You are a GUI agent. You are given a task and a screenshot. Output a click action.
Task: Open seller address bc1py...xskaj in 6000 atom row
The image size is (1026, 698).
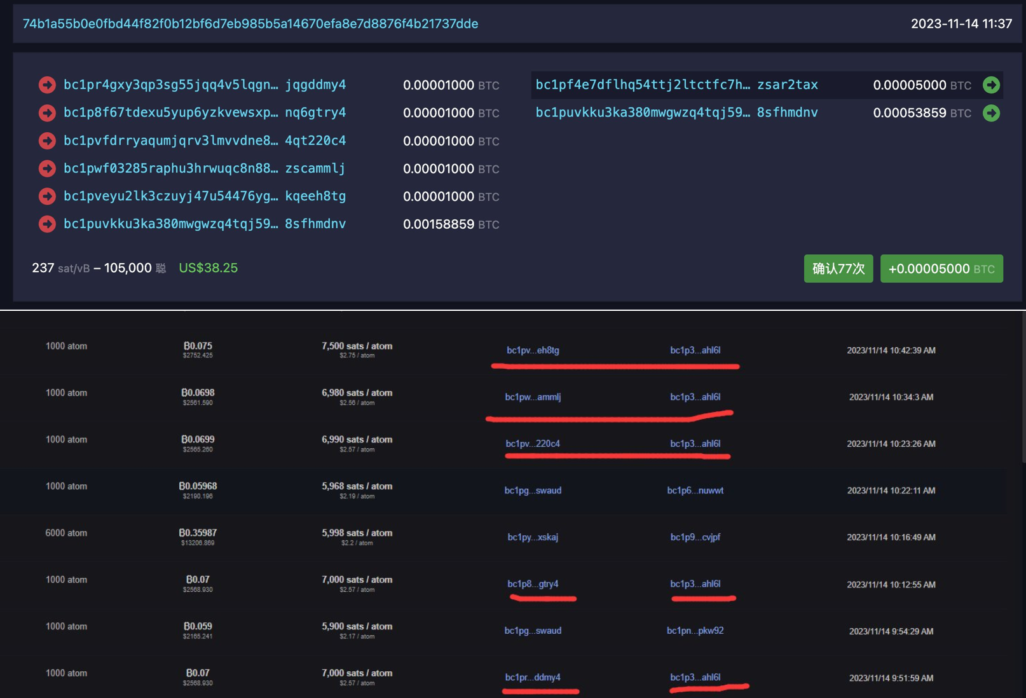[x=533, y=537]
